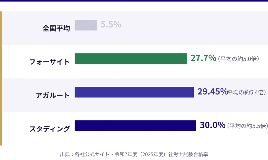Click the 平均の約5.4倍 annotation
This screenshot has height=160, width=268.
[247, 92]
